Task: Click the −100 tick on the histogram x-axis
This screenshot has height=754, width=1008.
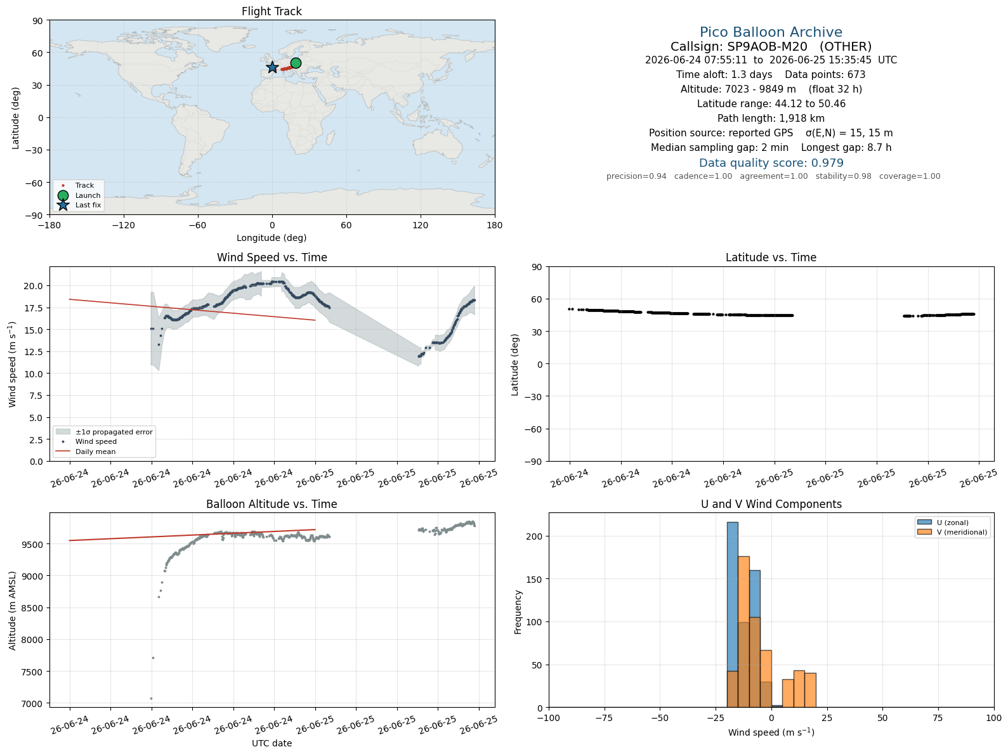Action: 549,718
